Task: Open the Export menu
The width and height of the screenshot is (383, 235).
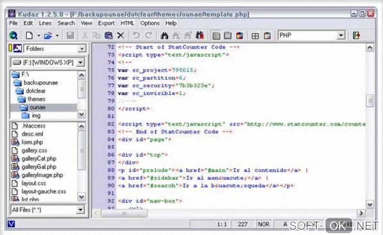Action: (x=106, y=23)
